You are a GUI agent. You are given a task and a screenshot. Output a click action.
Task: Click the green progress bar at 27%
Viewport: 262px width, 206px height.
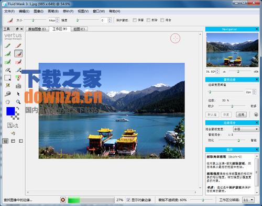(x=91, y=200)
